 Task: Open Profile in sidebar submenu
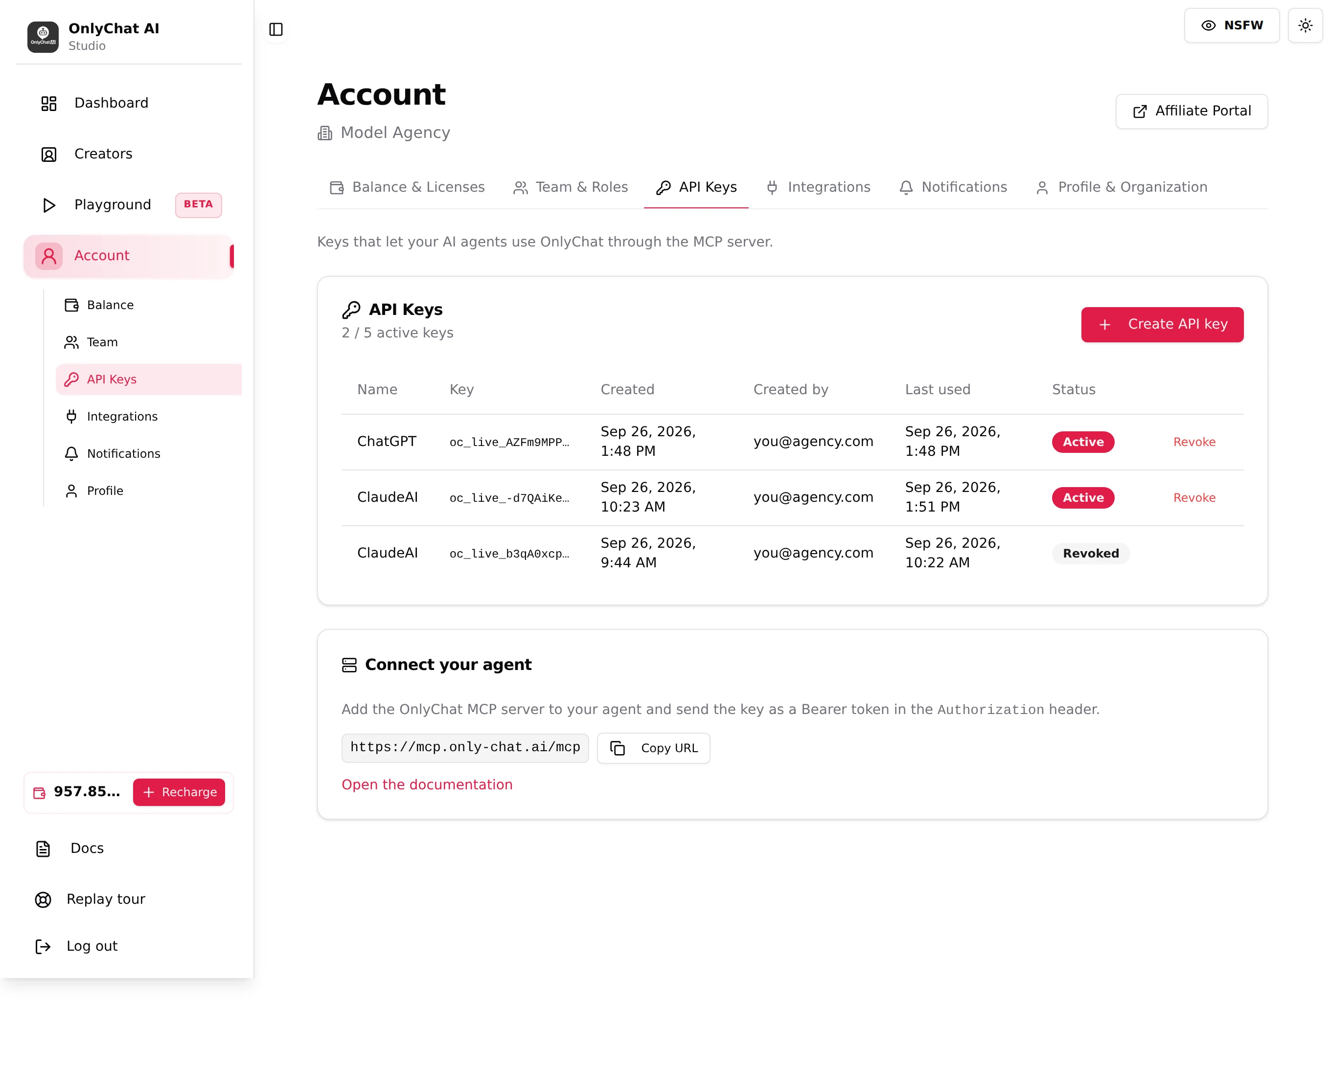click(148, 491)
